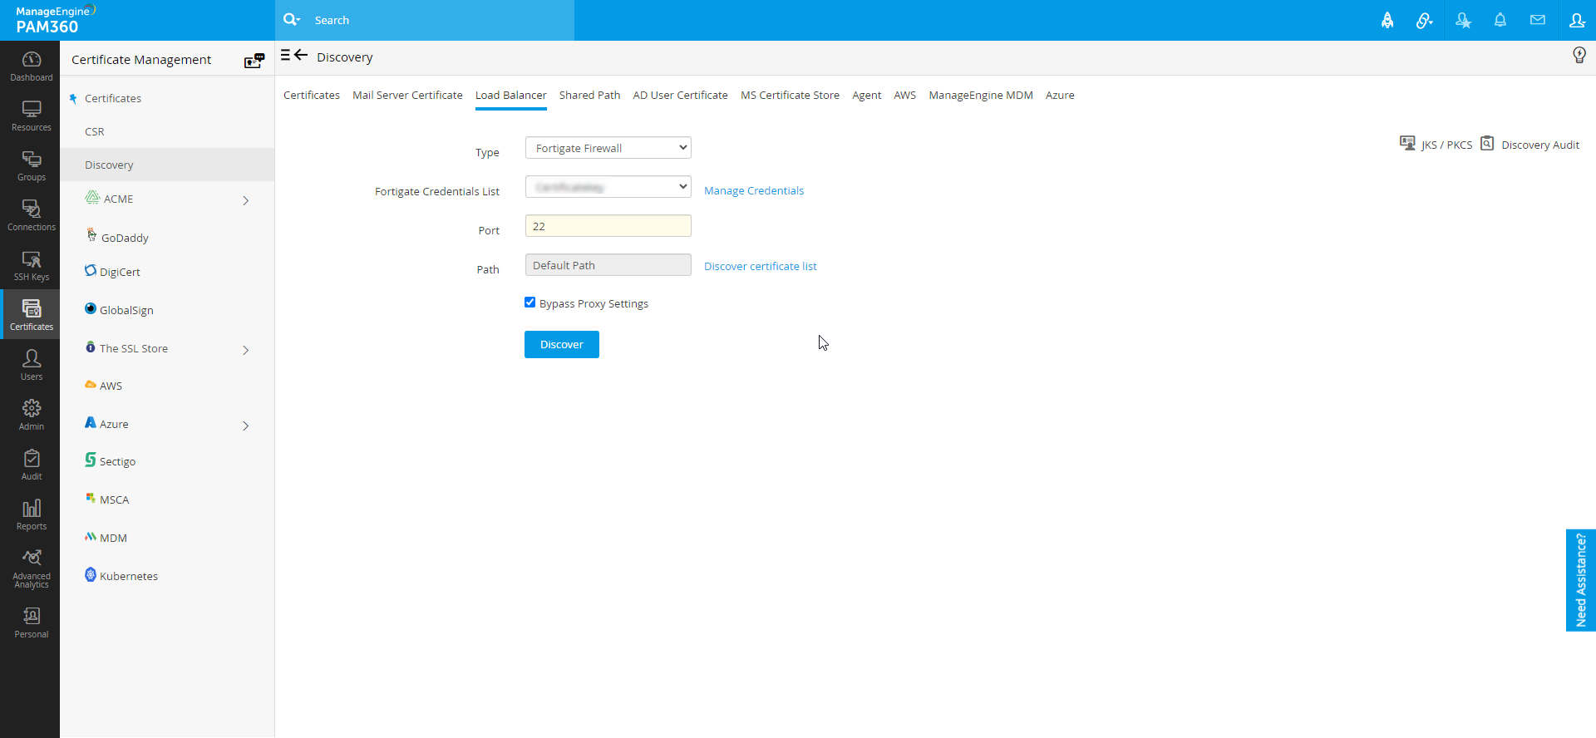The height and width of the screenshot is (738, 1596).
Task: Open Groups from the sidebar
Action: click(31, 165)
